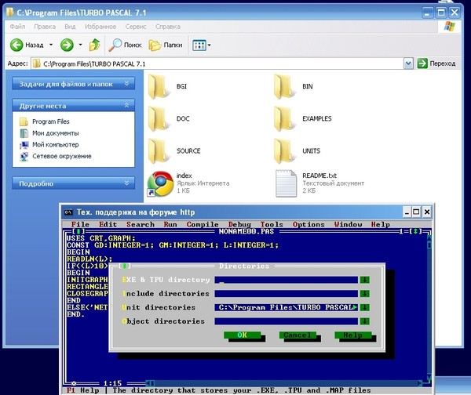Open Object directories history arrow
Screen dimensions: 471x395
pos(365,321)
